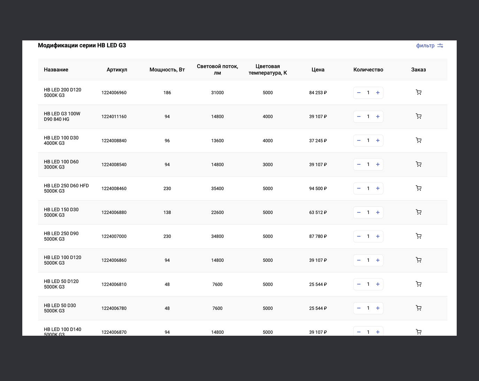The image size is (479, 381).
Task: Click price 87 780 ₽
Action: tap(318, 236)
